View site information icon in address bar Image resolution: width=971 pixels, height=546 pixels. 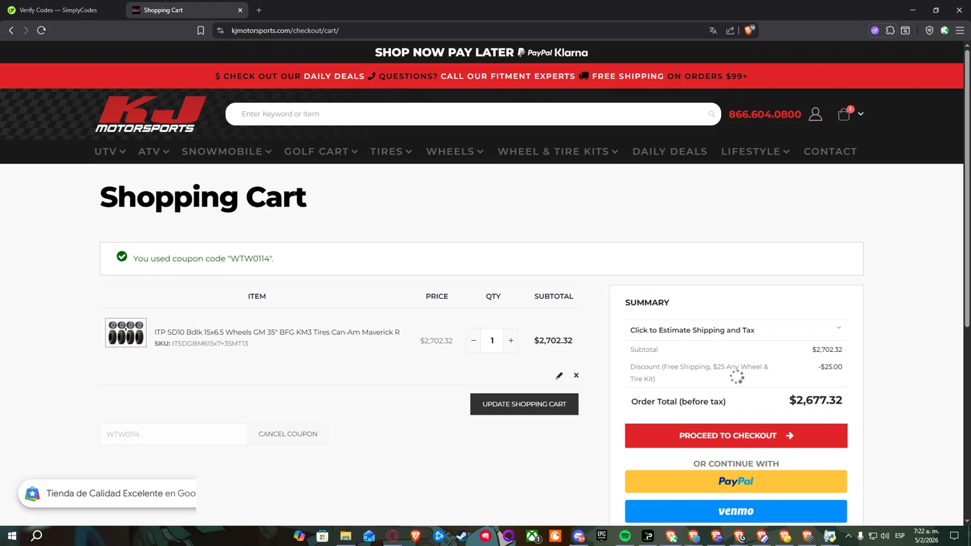pos(221,30)
